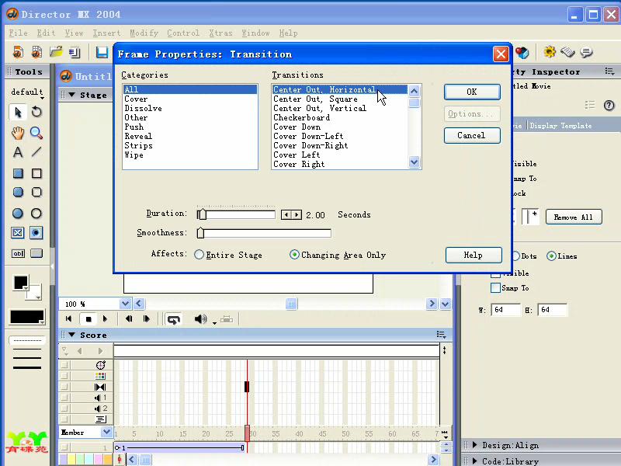The height and width of the screenshot is (466, 621).
Task: Select the unfilled Rectangle tool
Action: click(x=36, y=173)
